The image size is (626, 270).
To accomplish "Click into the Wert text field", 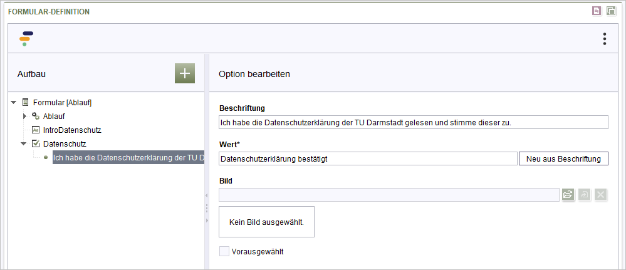I will 368,158.
